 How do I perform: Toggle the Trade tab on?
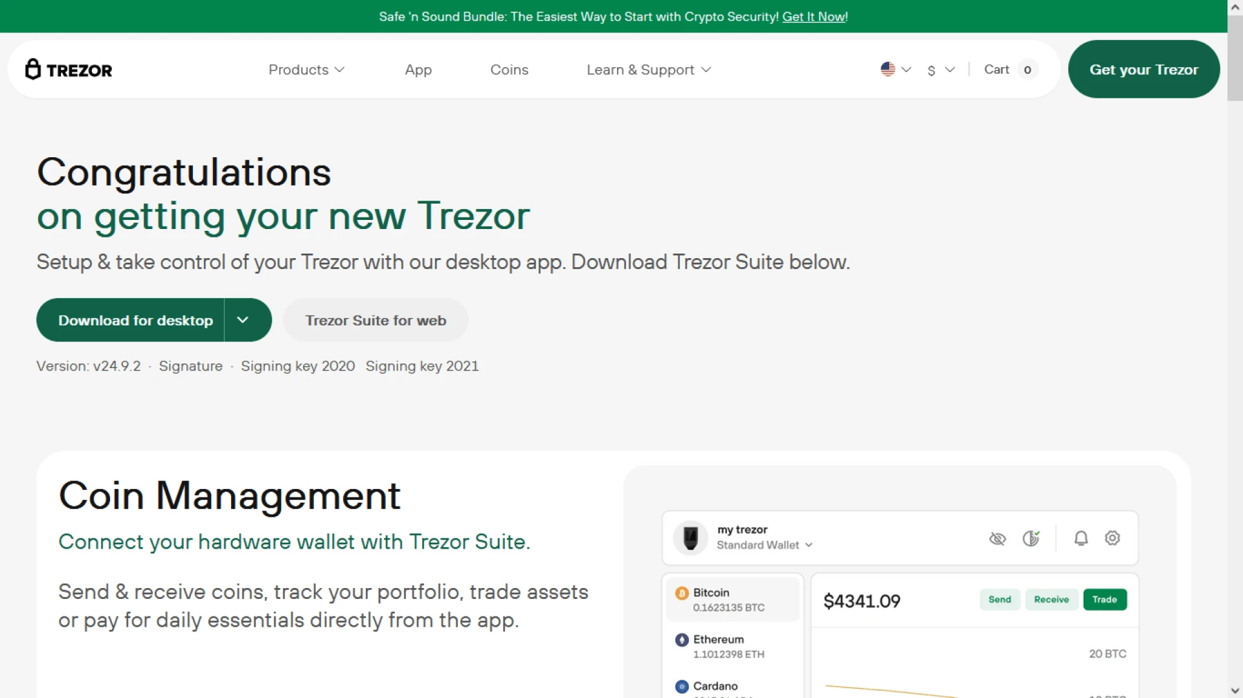[1104, 599]
